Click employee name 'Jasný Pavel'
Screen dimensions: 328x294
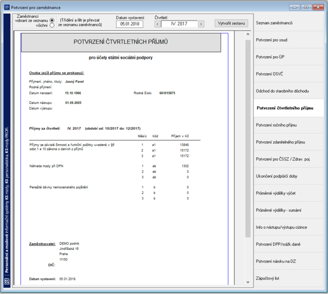(74, 81)
